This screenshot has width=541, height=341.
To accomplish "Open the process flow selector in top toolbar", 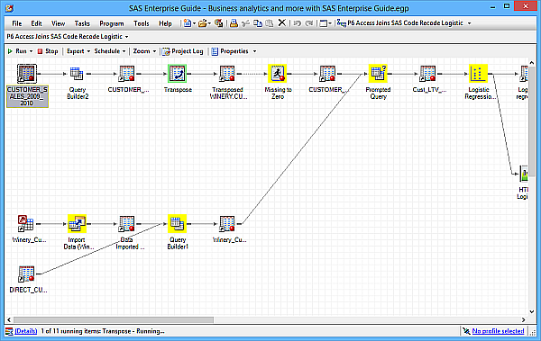I will tap(404, 23).
